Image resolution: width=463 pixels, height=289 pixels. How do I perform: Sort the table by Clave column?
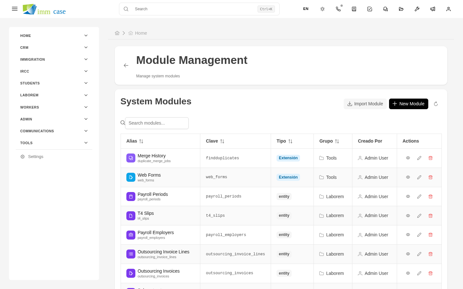click(222, 141)
